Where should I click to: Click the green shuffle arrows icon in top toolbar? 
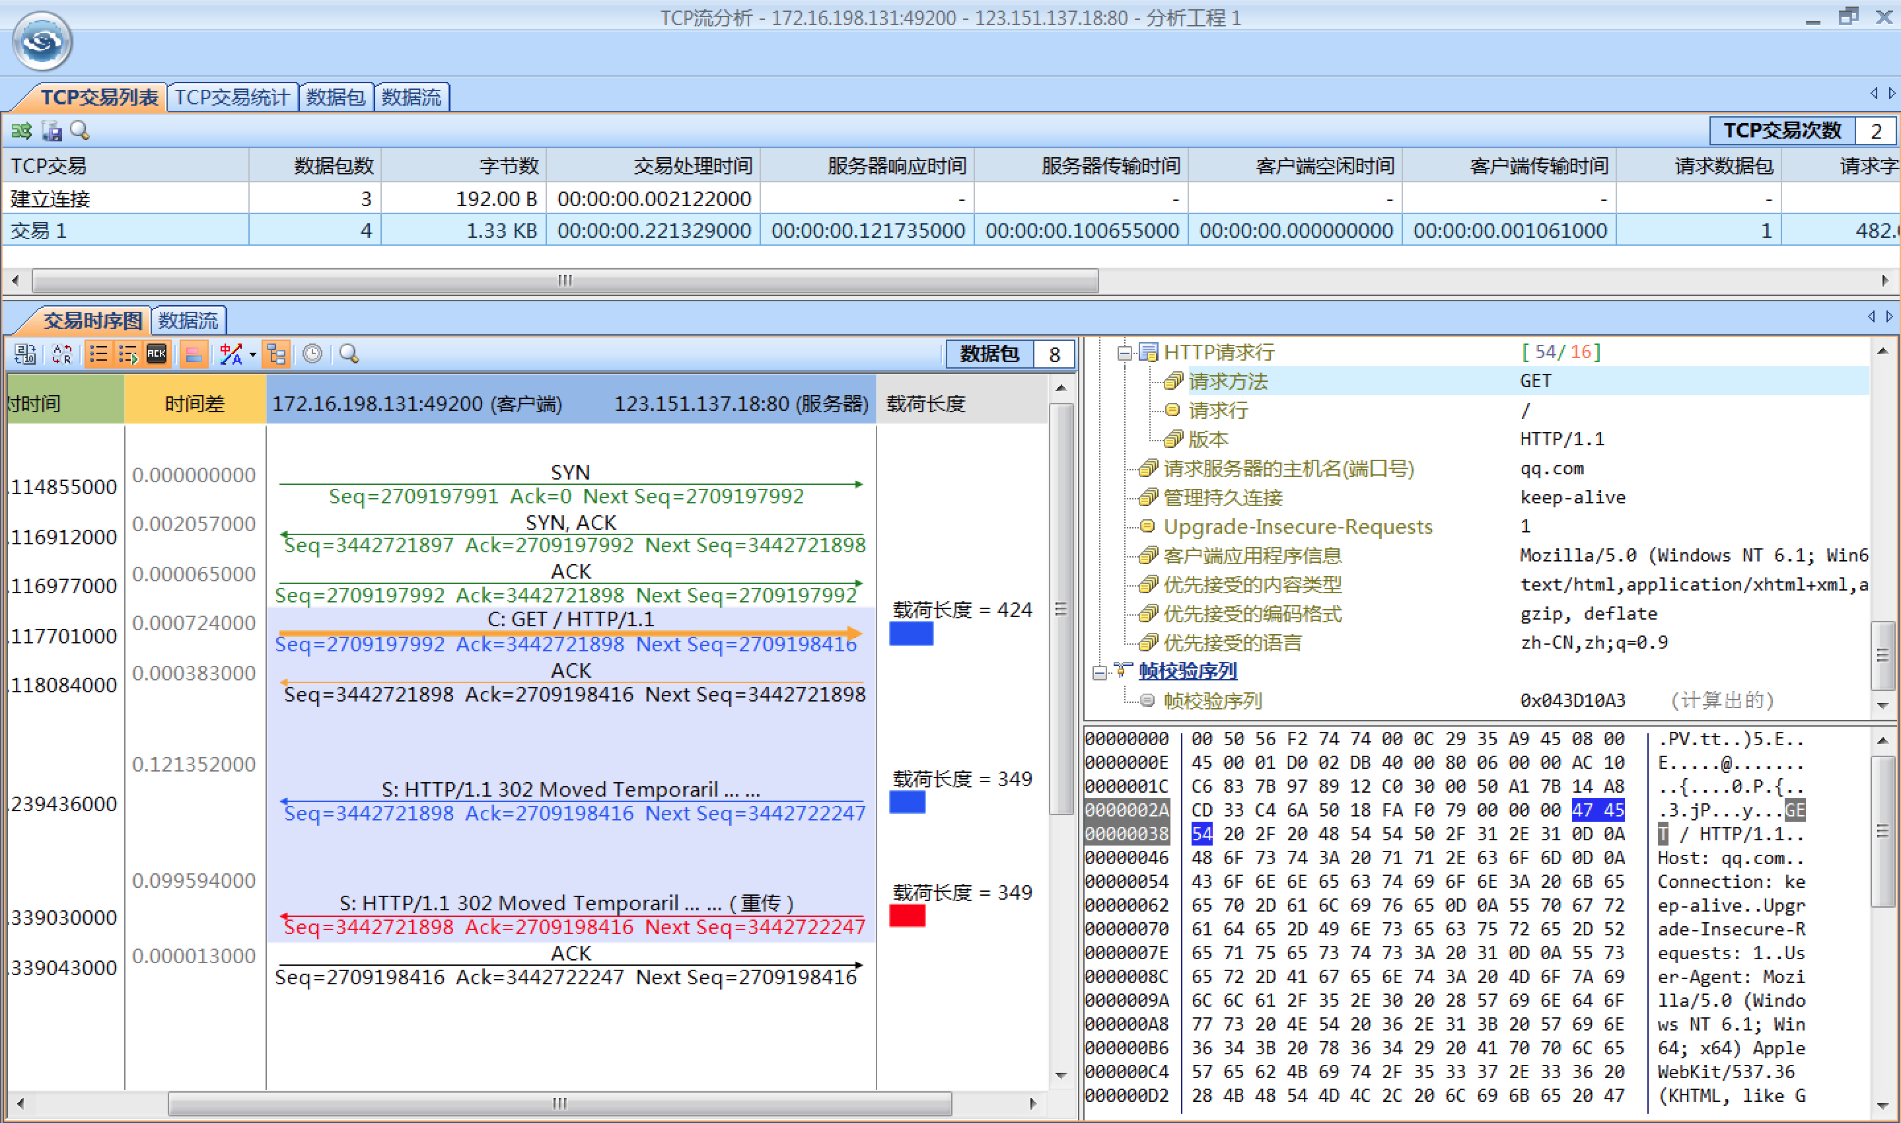(x=21, y=131)
